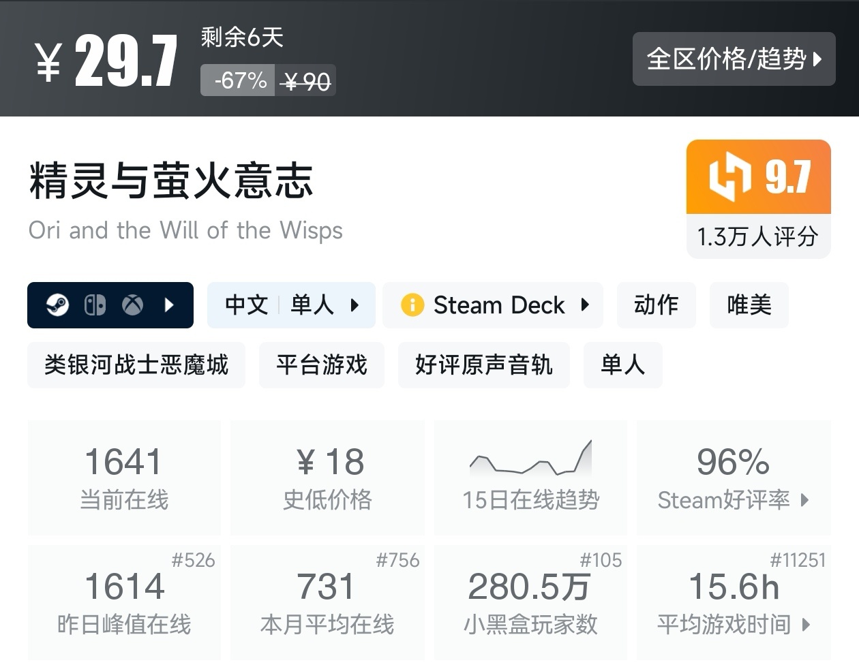
Task: Click the Nintendo Switch platform icon
Action: pyautogui.click(x=95, y=305)
